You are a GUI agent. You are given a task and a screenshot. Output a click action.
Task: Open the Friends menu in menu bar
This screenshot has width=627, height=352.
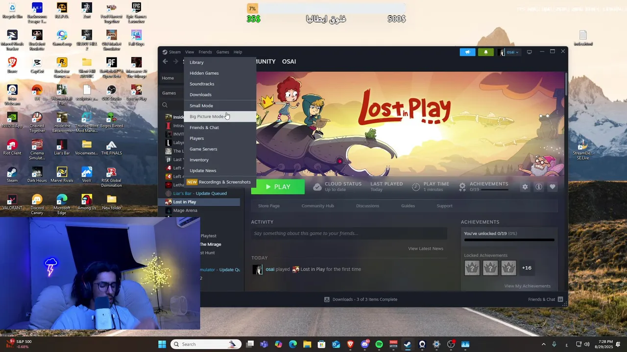point(205,52)
